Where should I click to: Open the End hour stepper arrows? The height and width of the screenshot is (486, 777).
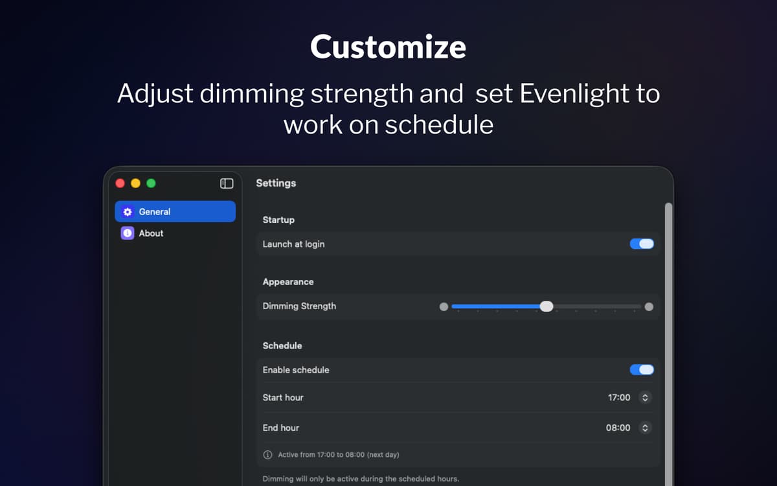644,428
